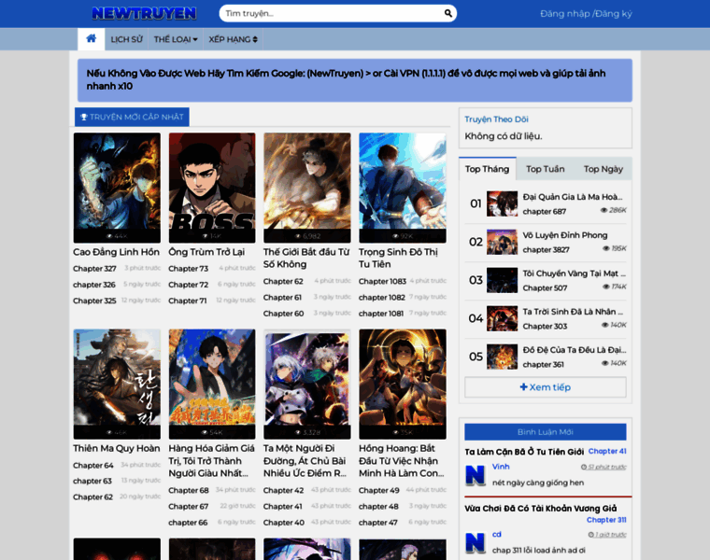Open the Xếp Hạng dropdown menu
710x560 pixels.
[x=233, y=39]
